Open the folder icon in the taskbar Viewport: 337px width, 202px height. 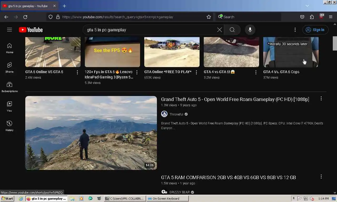point(72,199)
